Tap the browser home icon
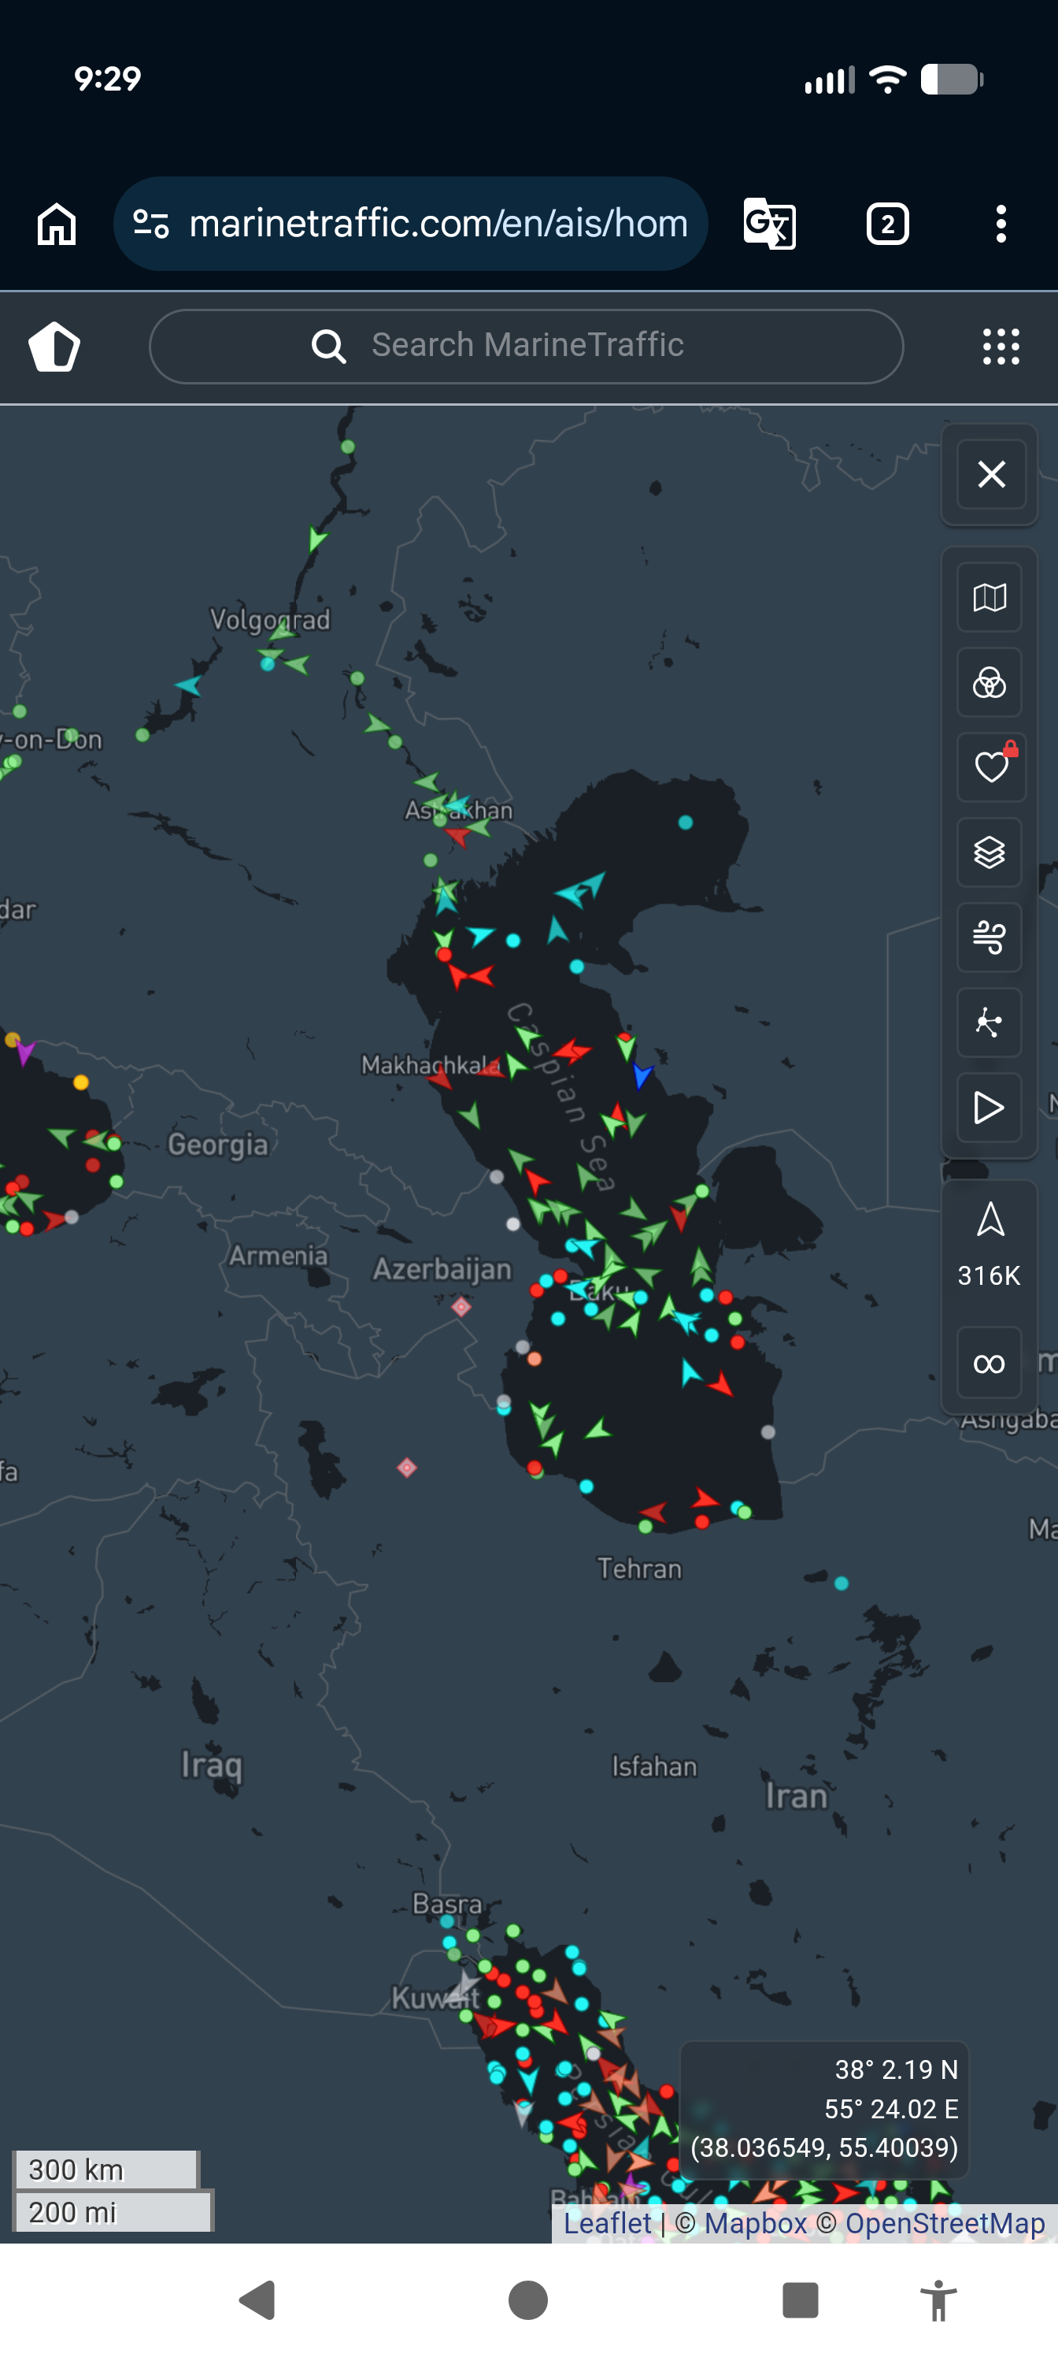1058x2357 pixels. 57,225
